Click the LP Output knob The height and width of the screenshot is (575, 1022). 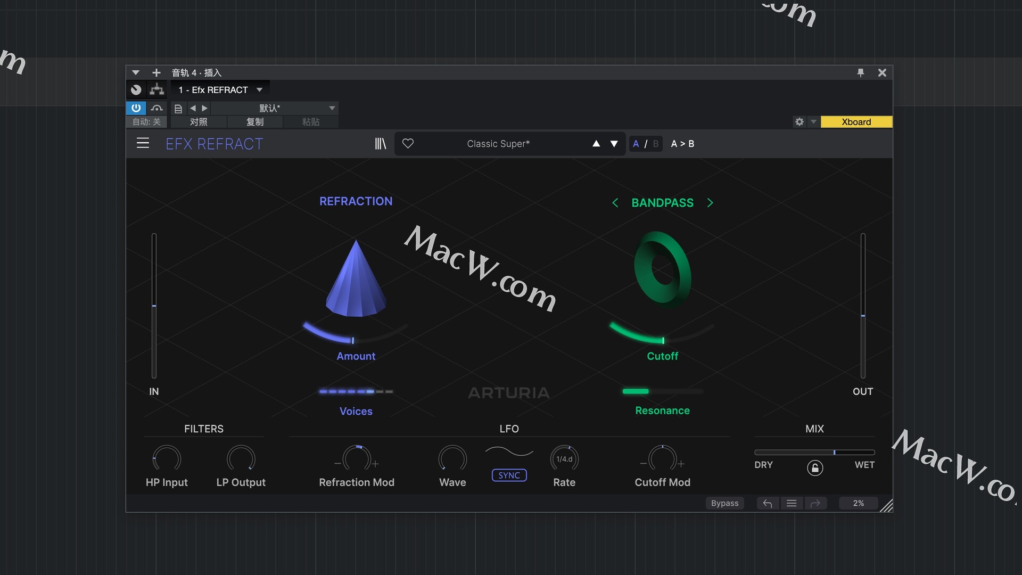(241, 459)
